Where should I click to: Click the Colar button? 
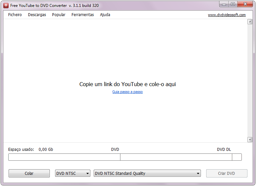pyautogui.click(x=29, y=173)
